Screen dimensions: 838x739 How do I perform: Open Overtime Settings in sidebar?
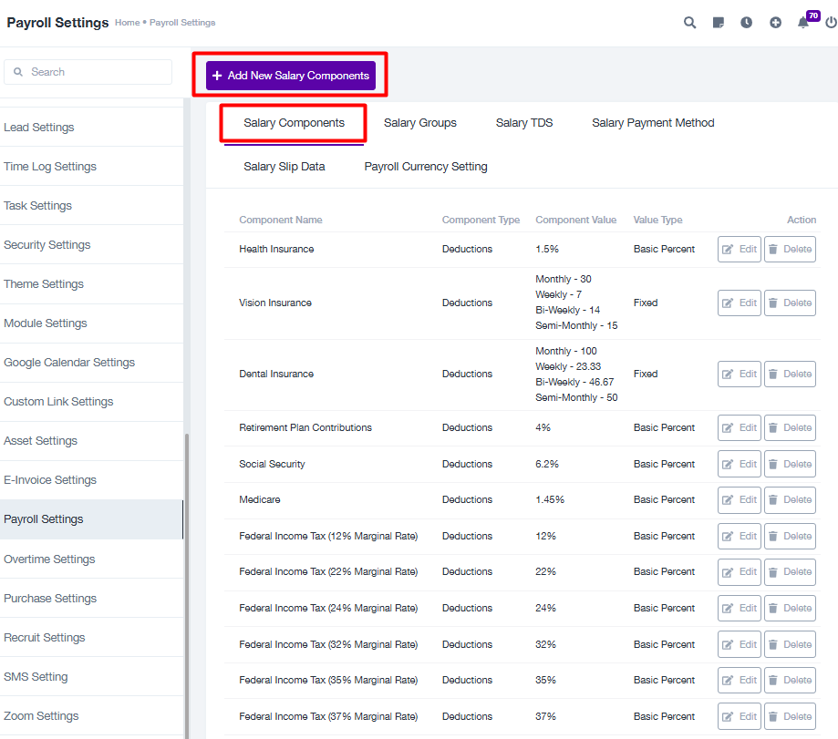pos(91,559)
